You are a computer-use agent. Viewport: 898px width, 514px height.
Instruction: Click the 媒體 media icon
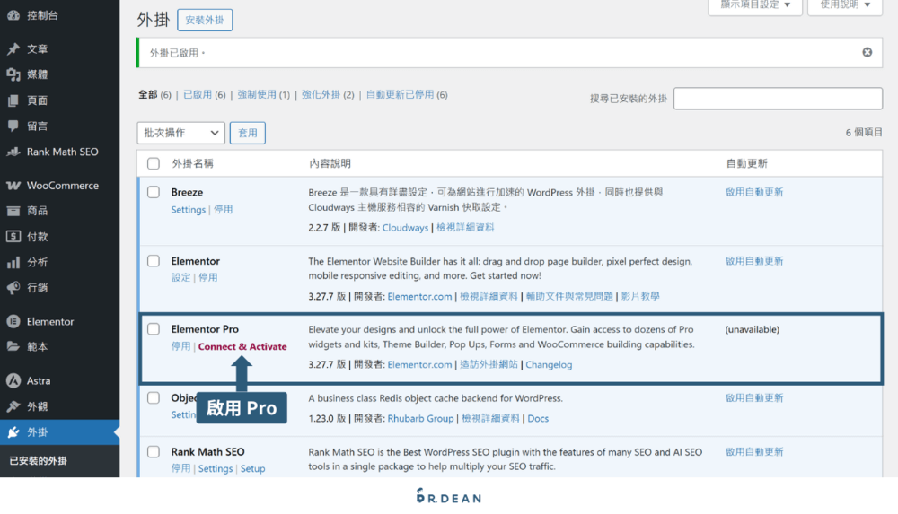click(13, 74)
